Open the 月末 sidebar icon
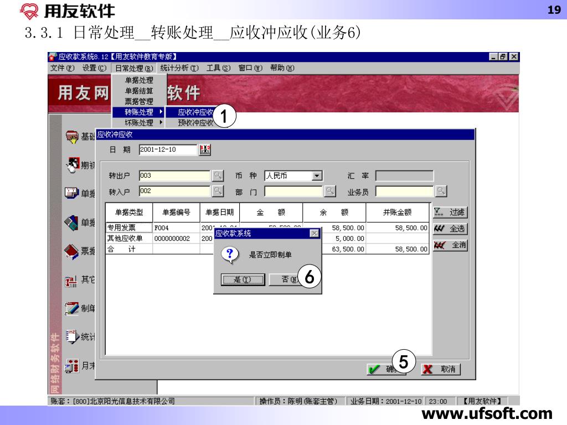Screen dimensions: 567x425 point(72,366)
